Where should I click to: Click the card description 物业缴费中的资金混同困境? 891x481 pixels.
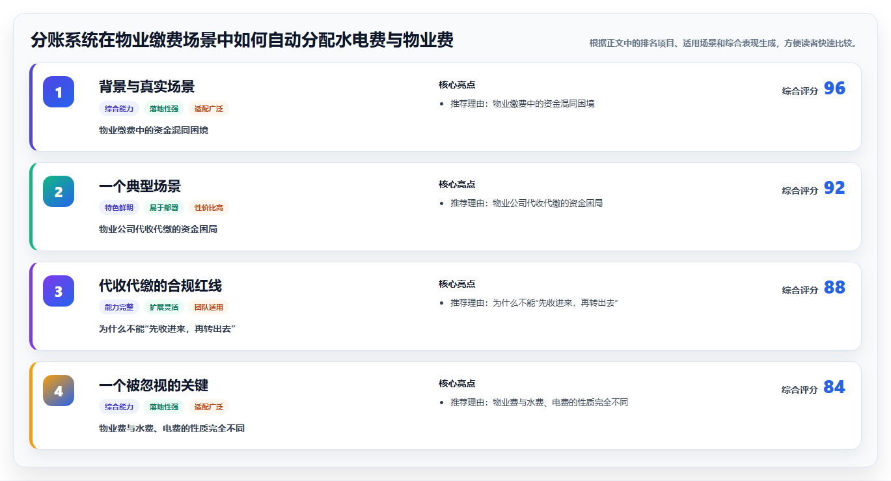154,131
